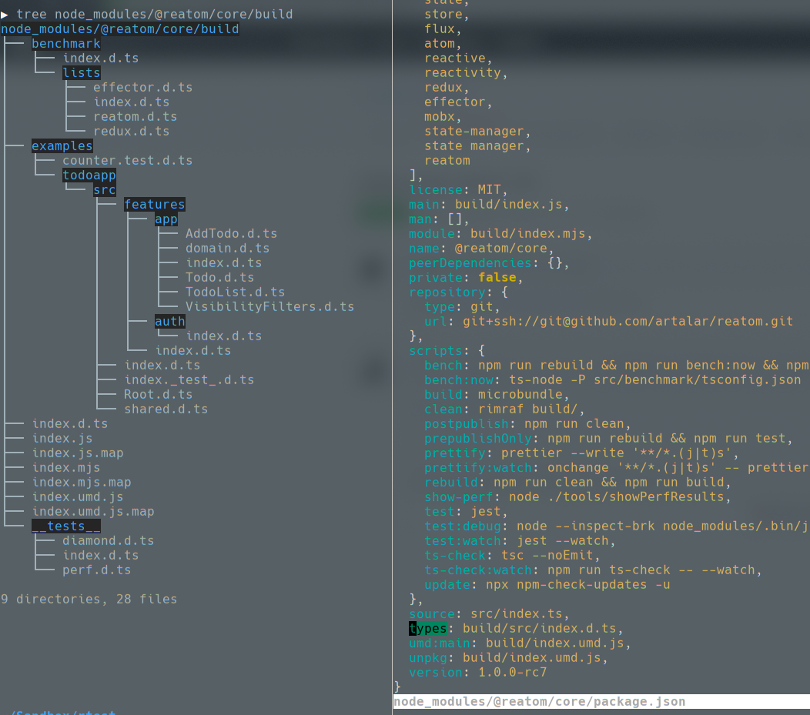Click 'index._test_.d.ts' file name
The width and height of the screenshot is (810, 715).
[x=189, y=379]
